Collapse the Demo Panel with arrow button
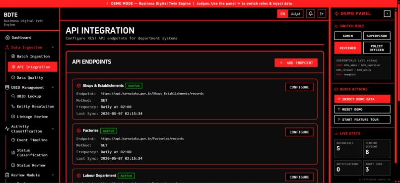The height and width of the screenshot is (183, 400). (x=387, y=13)
